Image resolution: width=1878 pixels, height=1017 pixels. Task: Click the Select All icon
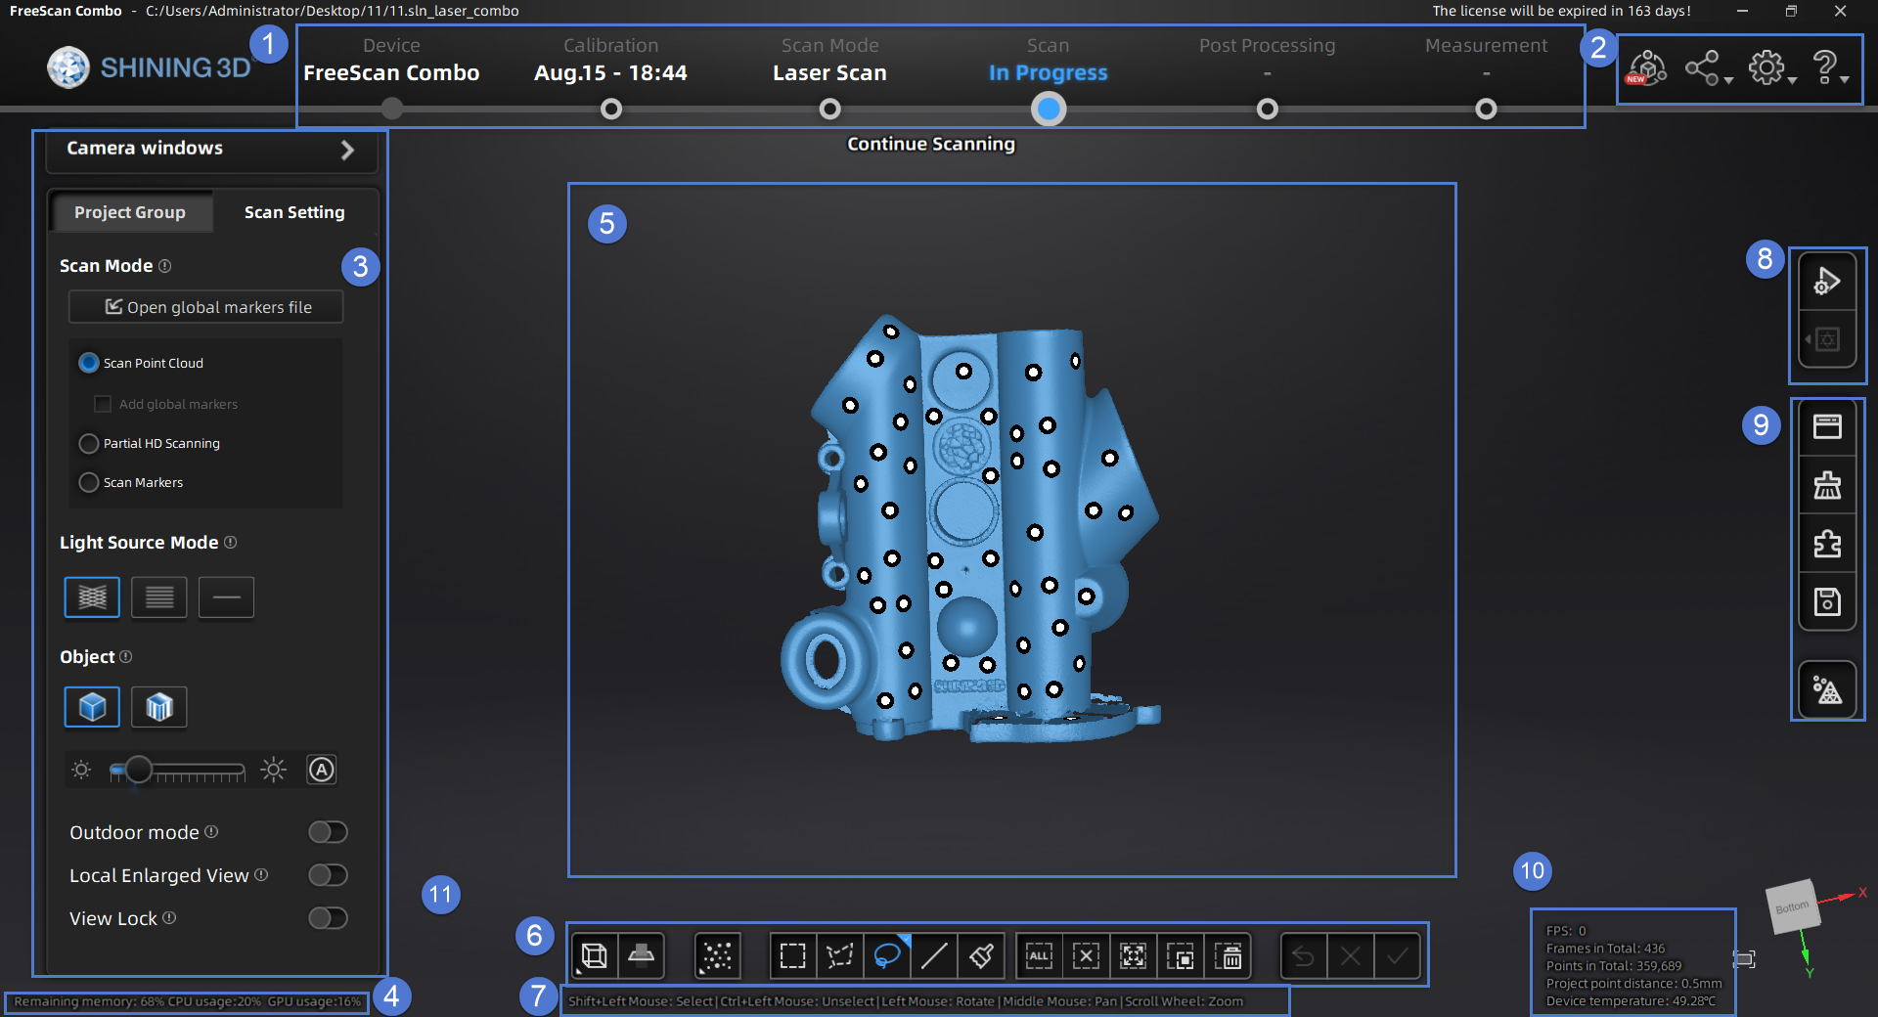pyautogui.click(x=1038, y=956)
